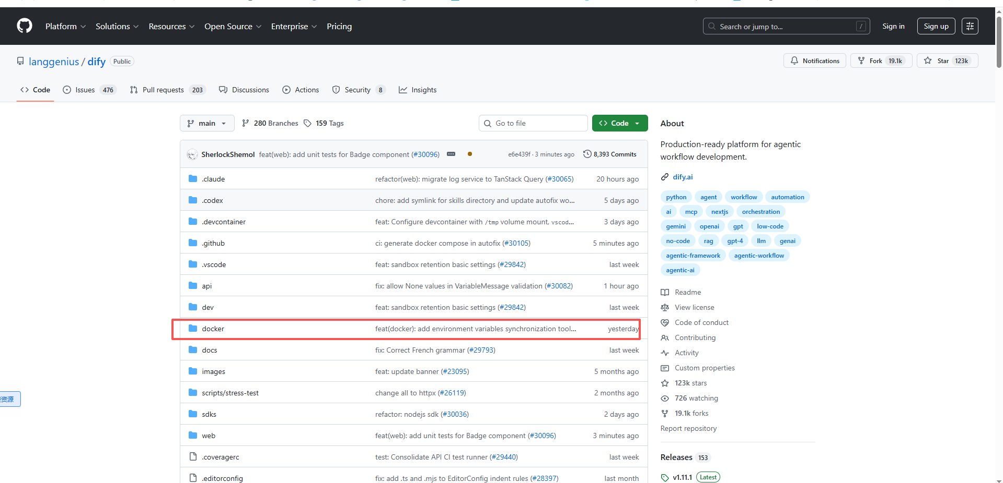Open the api folder
The image size is (1003, 483).
(x=207, y=286)
